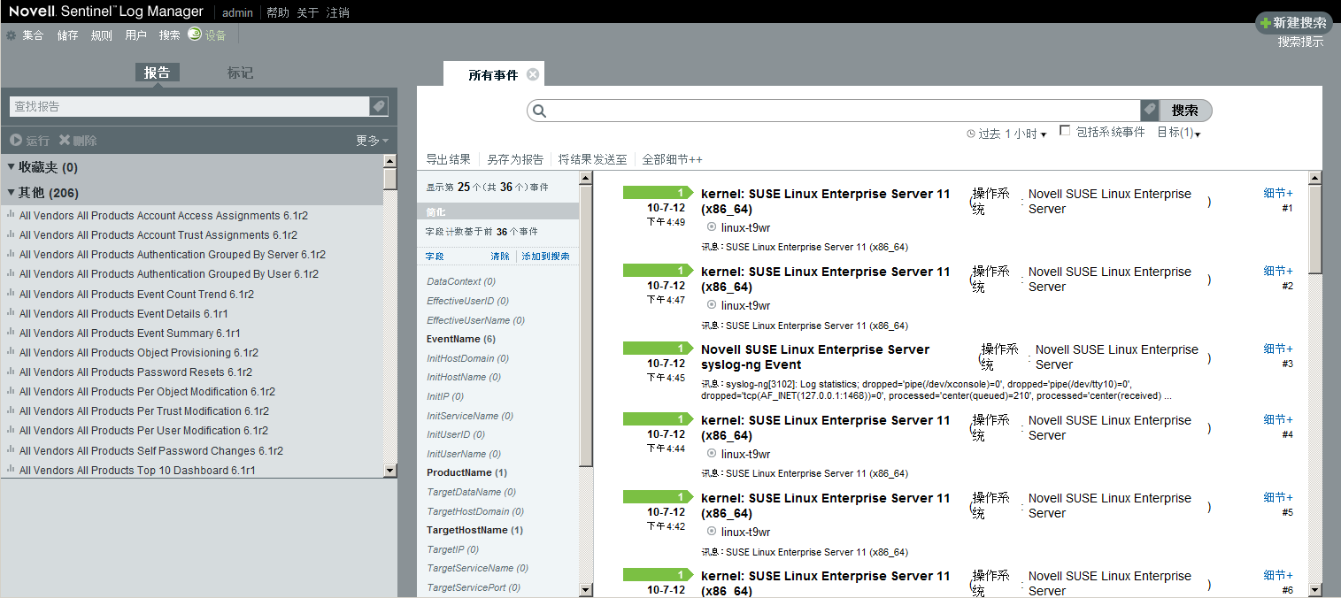Click the report list scroll-down arrow
Viewport: 1341px width, 598px height.
pos(390,471)
